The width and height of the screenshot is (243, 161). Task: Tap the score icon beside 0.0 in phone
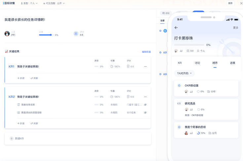click(188, 51)
